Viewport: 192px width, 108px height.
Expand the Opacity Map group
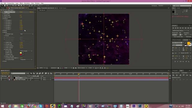click(4, 49)
